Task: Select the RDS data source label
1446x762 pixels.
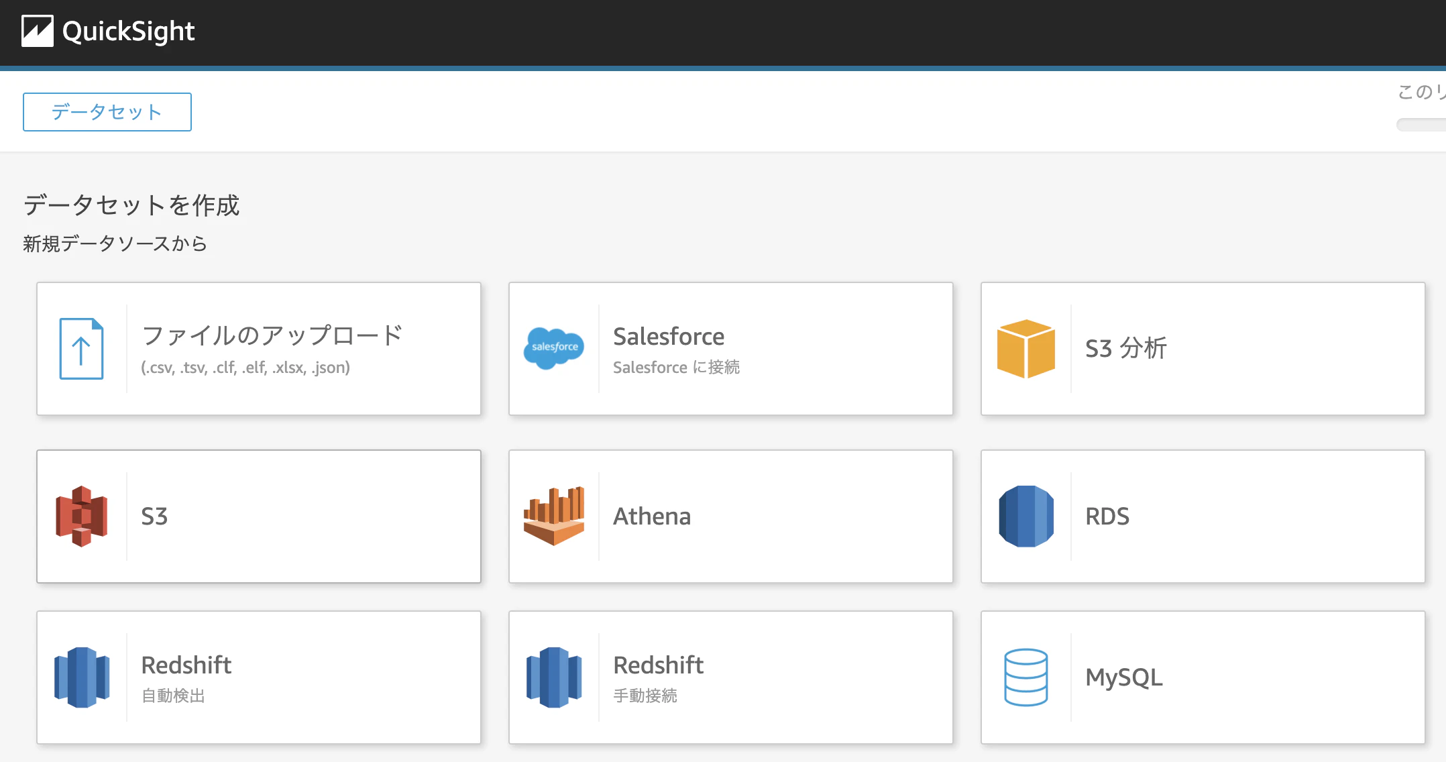Action: pos(1107,516)
